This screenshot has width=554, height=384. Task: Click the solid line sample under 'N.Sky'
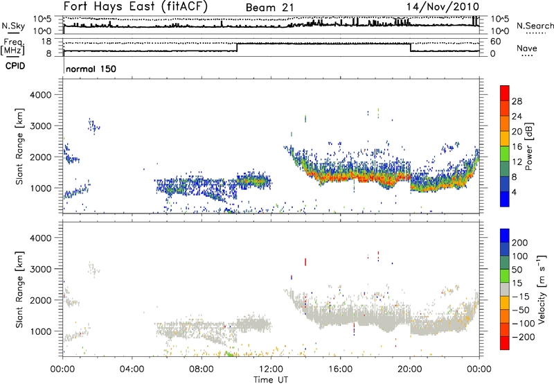point(13,33)
